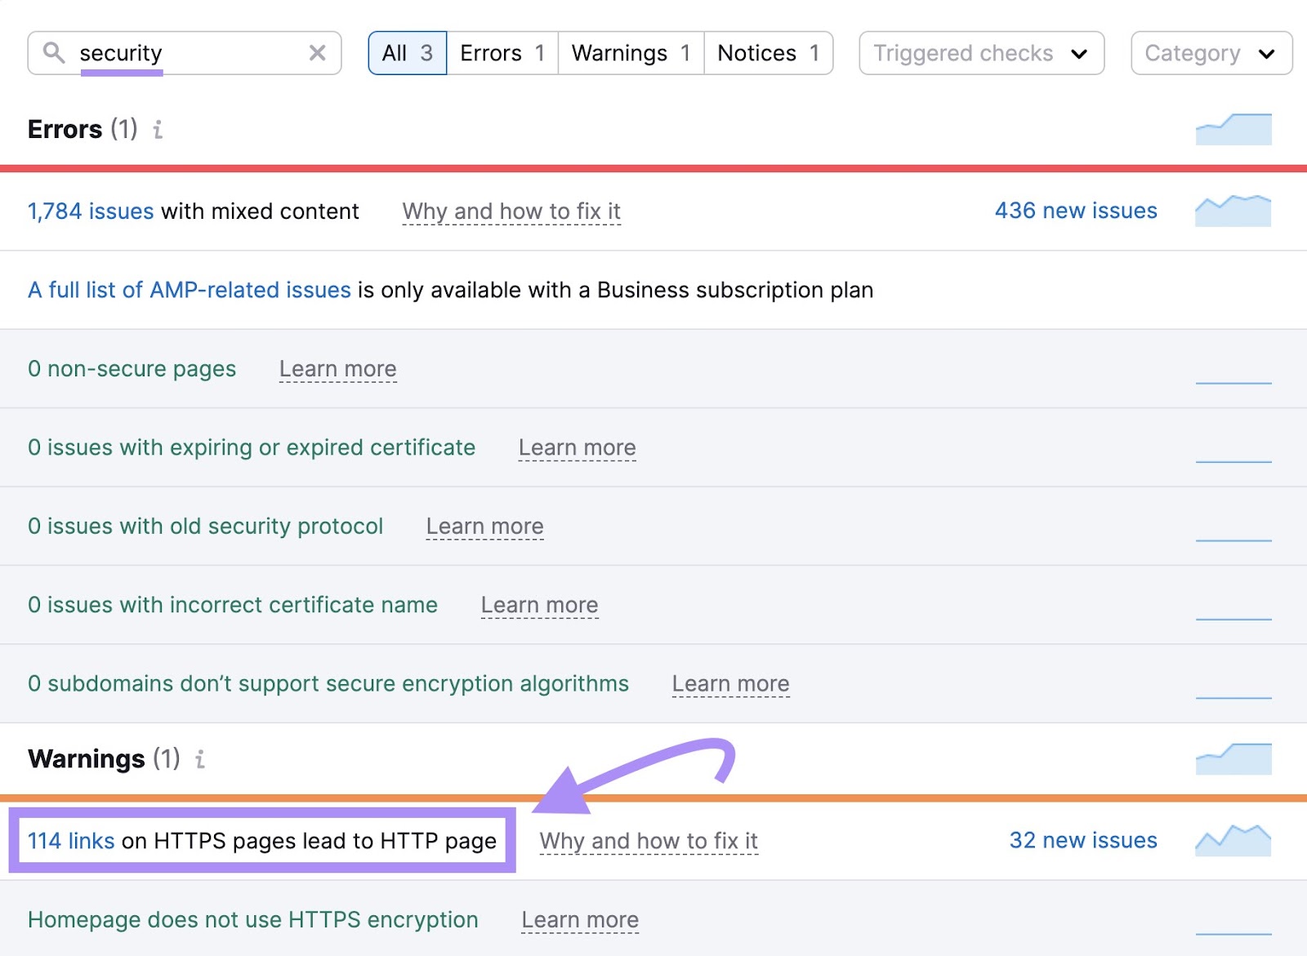Click the info icon beside Warnings heading
The height and width of the screenshot is (956, 1307).
click(199, 759)
